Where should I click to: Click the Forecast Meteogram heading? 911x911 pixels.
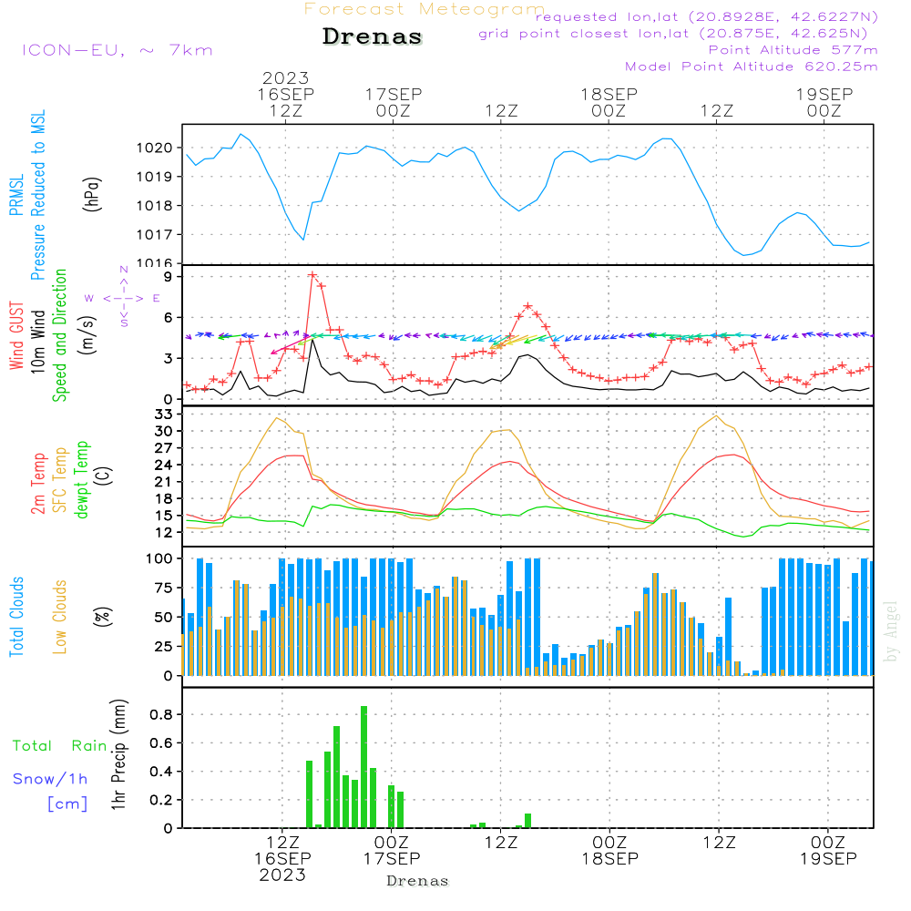[x=425, y=9]
